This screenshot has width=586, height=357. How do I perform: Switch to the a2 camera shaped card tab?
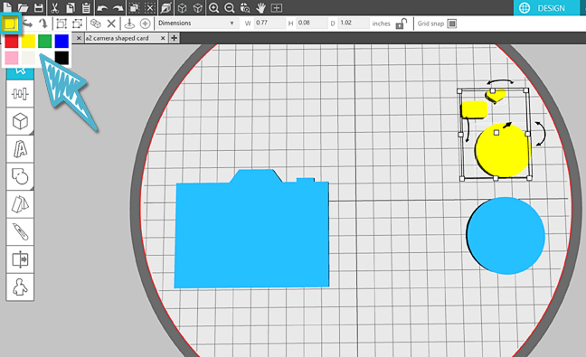[x=118, y=38]
